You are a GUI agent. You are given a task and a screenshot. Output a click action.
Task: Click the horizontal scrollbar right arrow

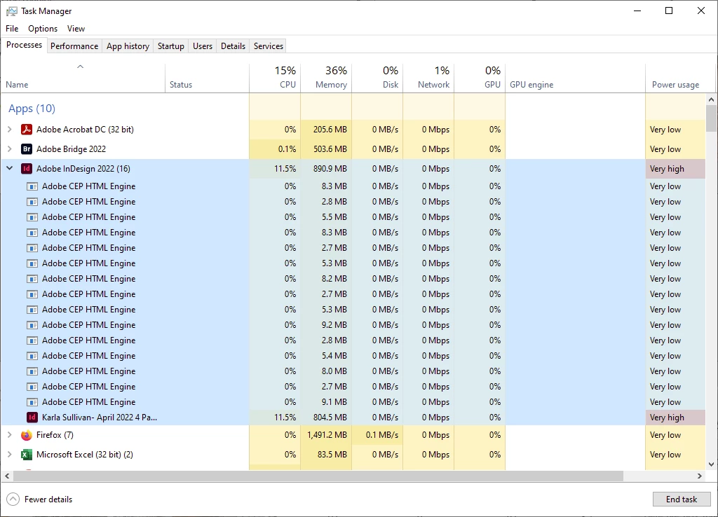[700, 476]
